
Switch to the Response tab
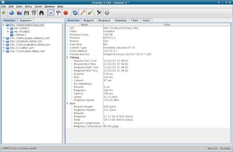click(x=104, y=20)
